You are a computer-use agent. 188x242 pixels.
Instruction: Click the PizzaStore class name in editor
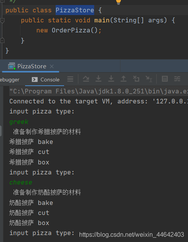pyautogui.click(x=75, y=10)
